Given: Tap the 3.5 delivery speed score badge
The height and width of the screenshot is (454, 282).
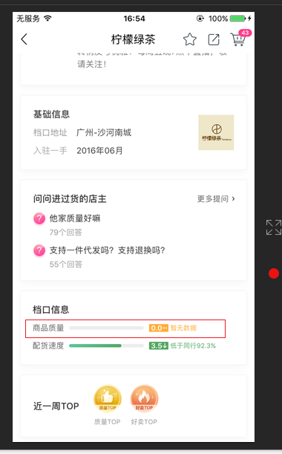Looking at the screenshot, I should click(159, 346).
